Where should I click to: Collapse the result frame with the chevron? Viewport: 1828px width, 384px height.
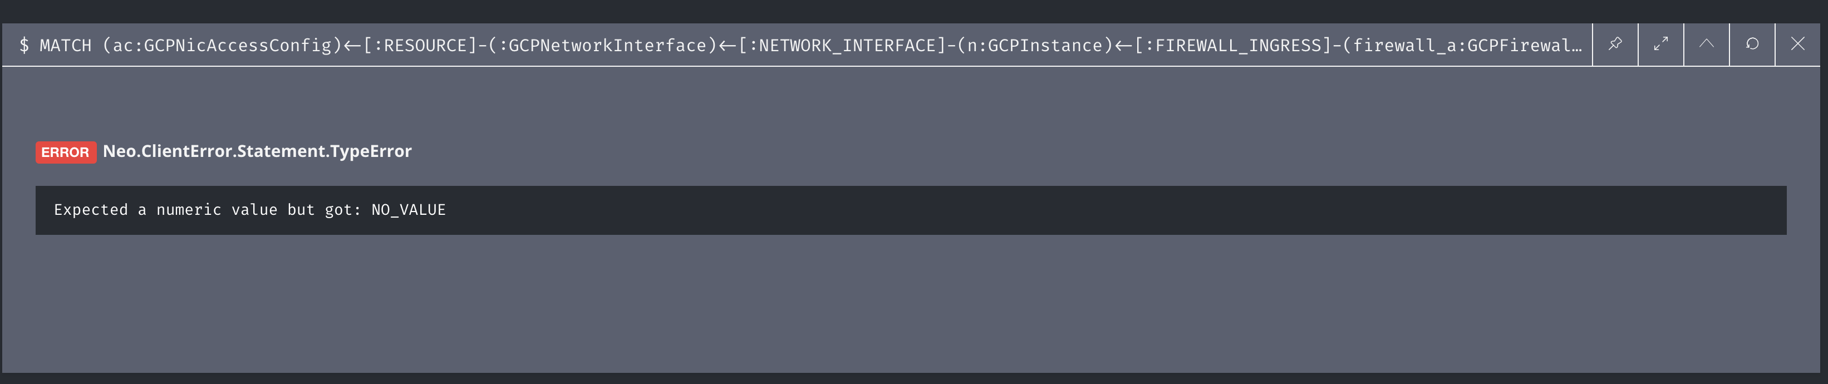1707,43
